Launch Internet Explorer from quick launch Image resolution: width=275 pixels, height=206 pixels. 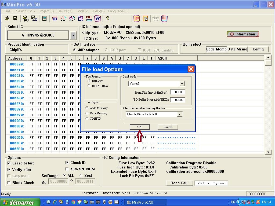coord(55,202)
